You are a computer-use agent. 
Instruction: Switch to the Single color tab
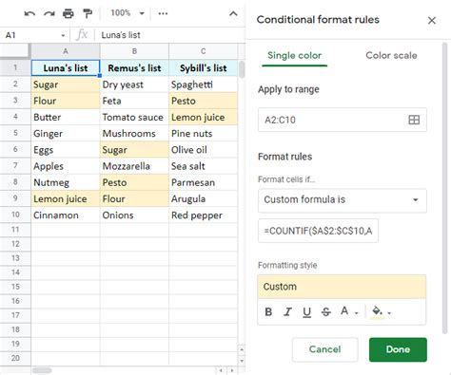(294, 55)
